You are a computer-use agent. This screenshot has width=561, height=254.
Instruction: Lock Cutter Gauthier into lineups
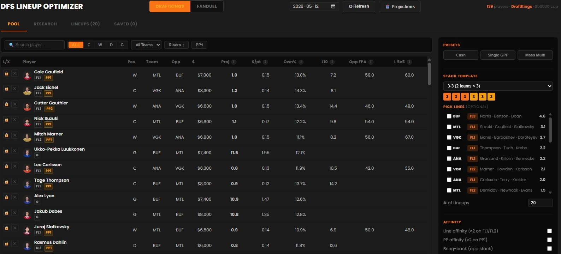click(6, 104)
